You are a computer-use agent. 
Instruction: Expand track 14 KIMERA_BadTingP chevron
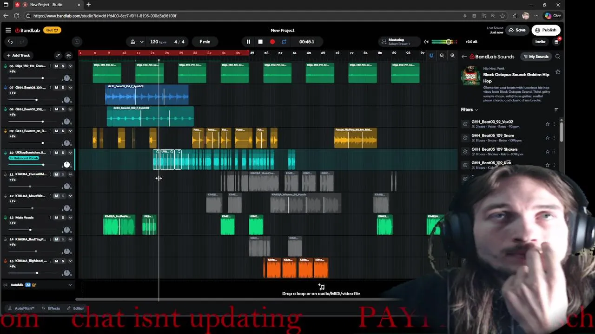pos(70,239)
